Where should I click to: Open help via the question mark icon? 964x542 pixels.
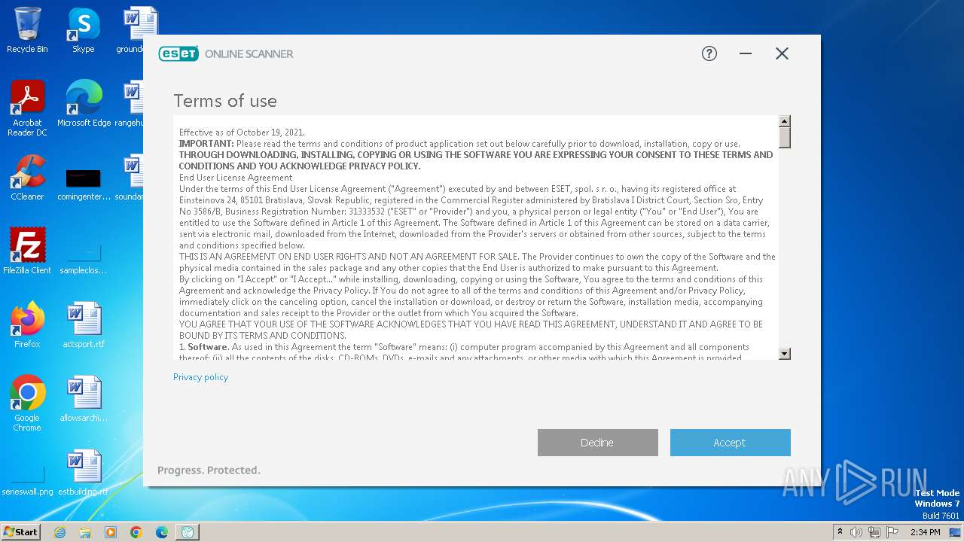coord(709,53)
